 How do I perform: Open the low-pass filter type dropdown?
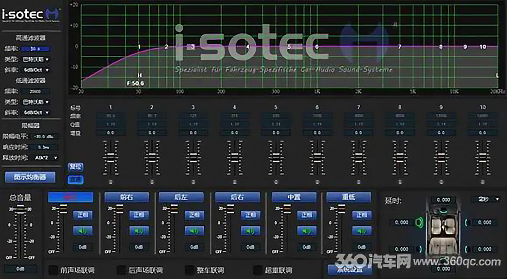coord(36,102)
